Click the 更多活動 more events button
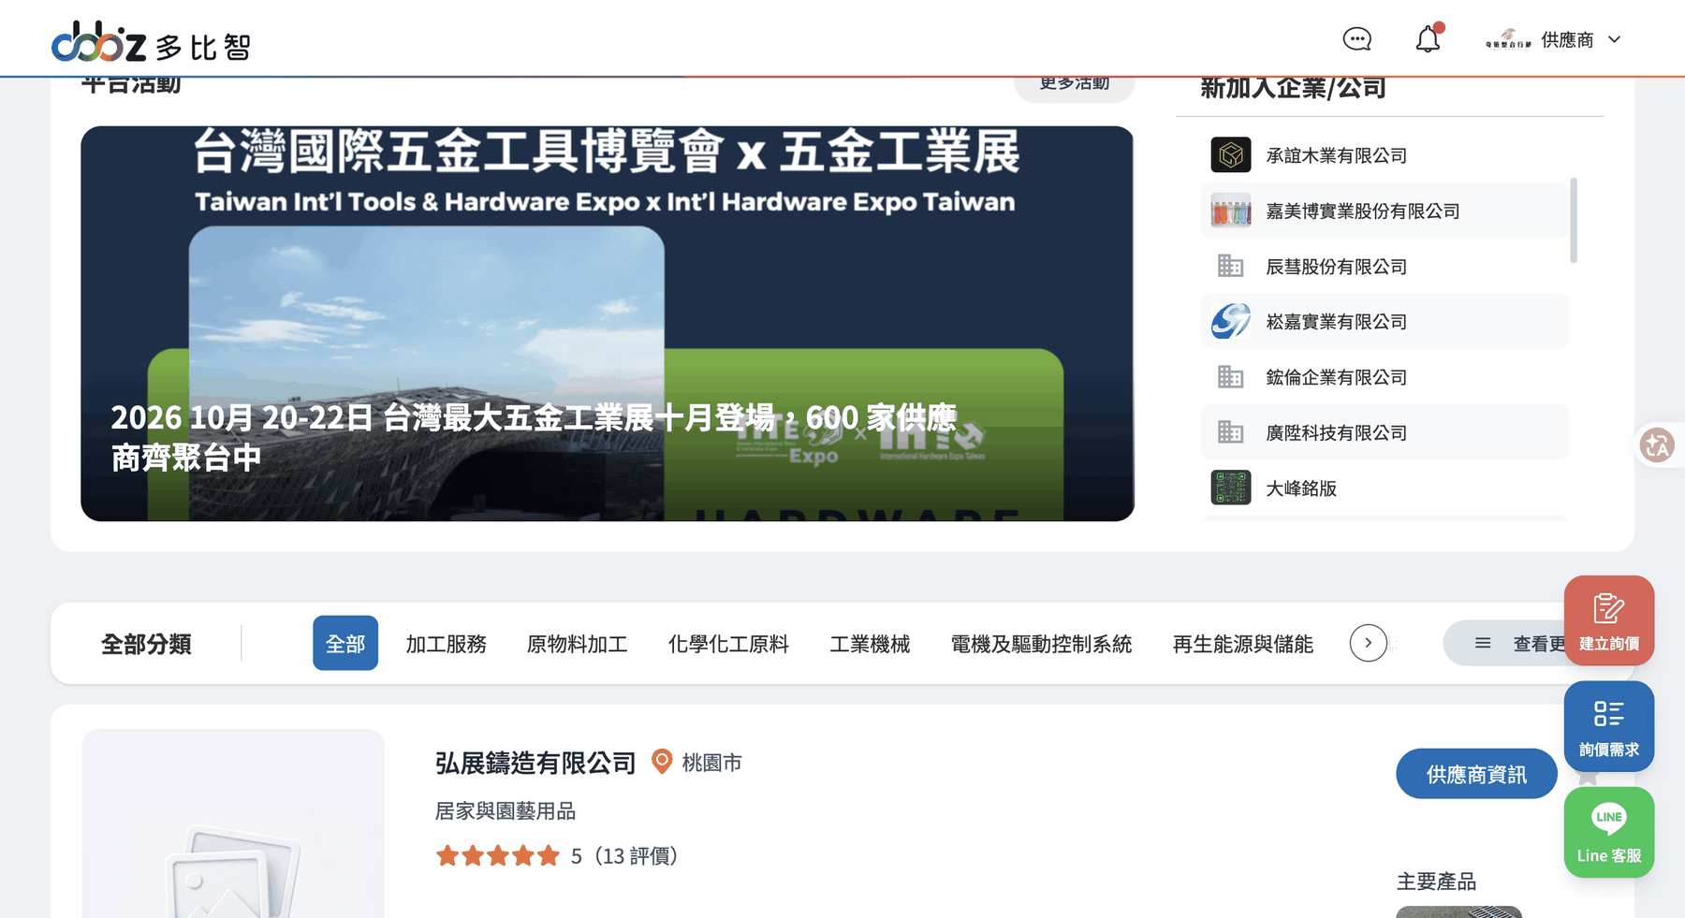Screen dimensions: 1685x918 tap(1075, 84)
